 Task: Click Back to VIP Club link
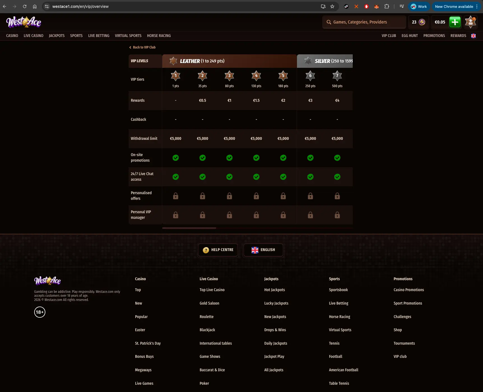[142, 47]
